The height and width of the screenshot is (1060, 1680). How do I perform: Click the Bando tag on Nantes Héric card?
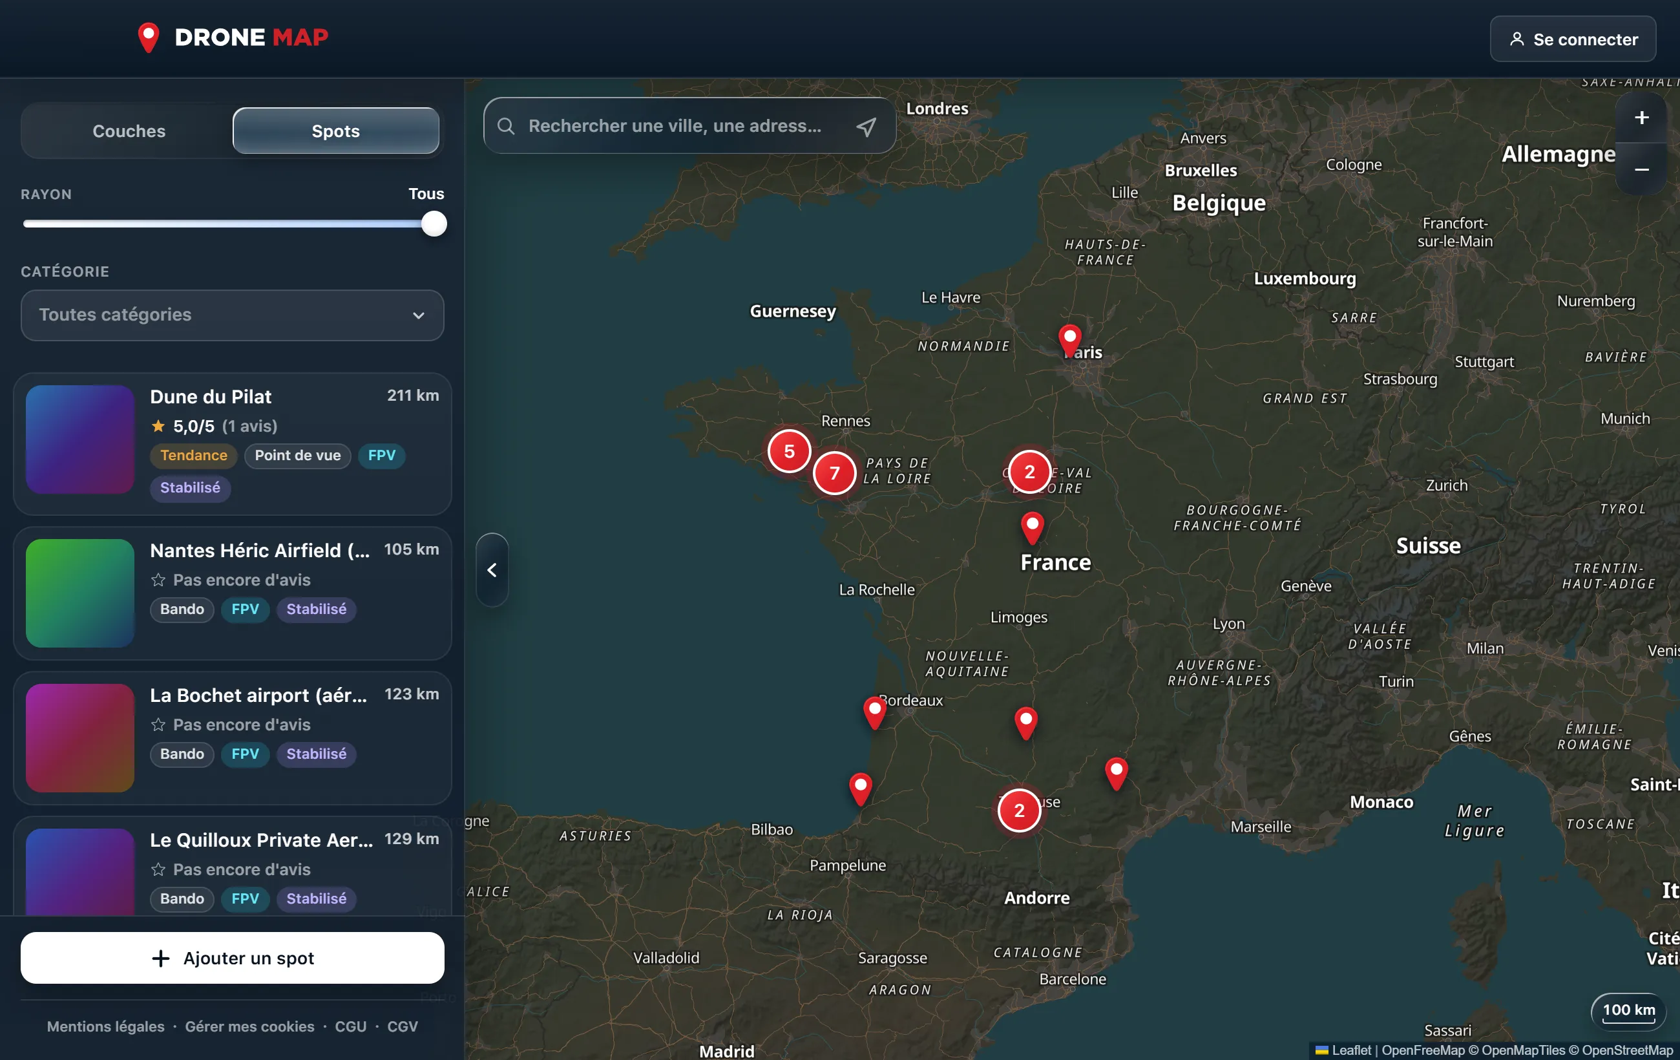pos(182,609)
